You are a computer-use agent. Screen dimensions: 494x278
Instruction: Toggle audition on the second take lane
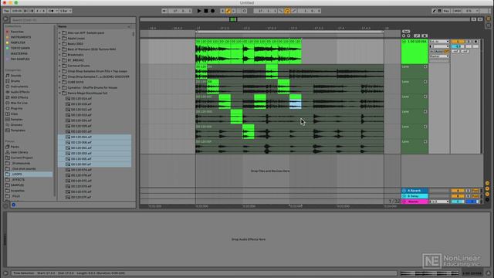point(425,82)
